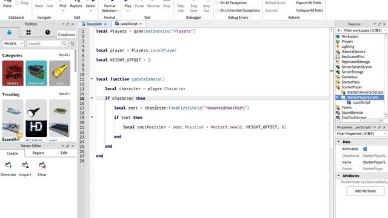The width and height of the screenshot is (388, 218).
Task: Switch to Terrain Editor Region tab
Action: [38, 153]
